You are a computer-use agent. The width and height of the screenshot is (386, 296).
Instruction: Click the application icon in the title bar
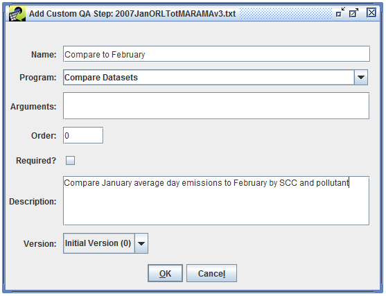pos(17,14)
